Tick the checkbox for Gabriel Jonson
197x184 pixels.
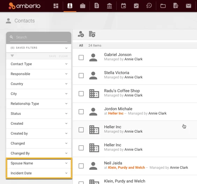coord(81,58)
